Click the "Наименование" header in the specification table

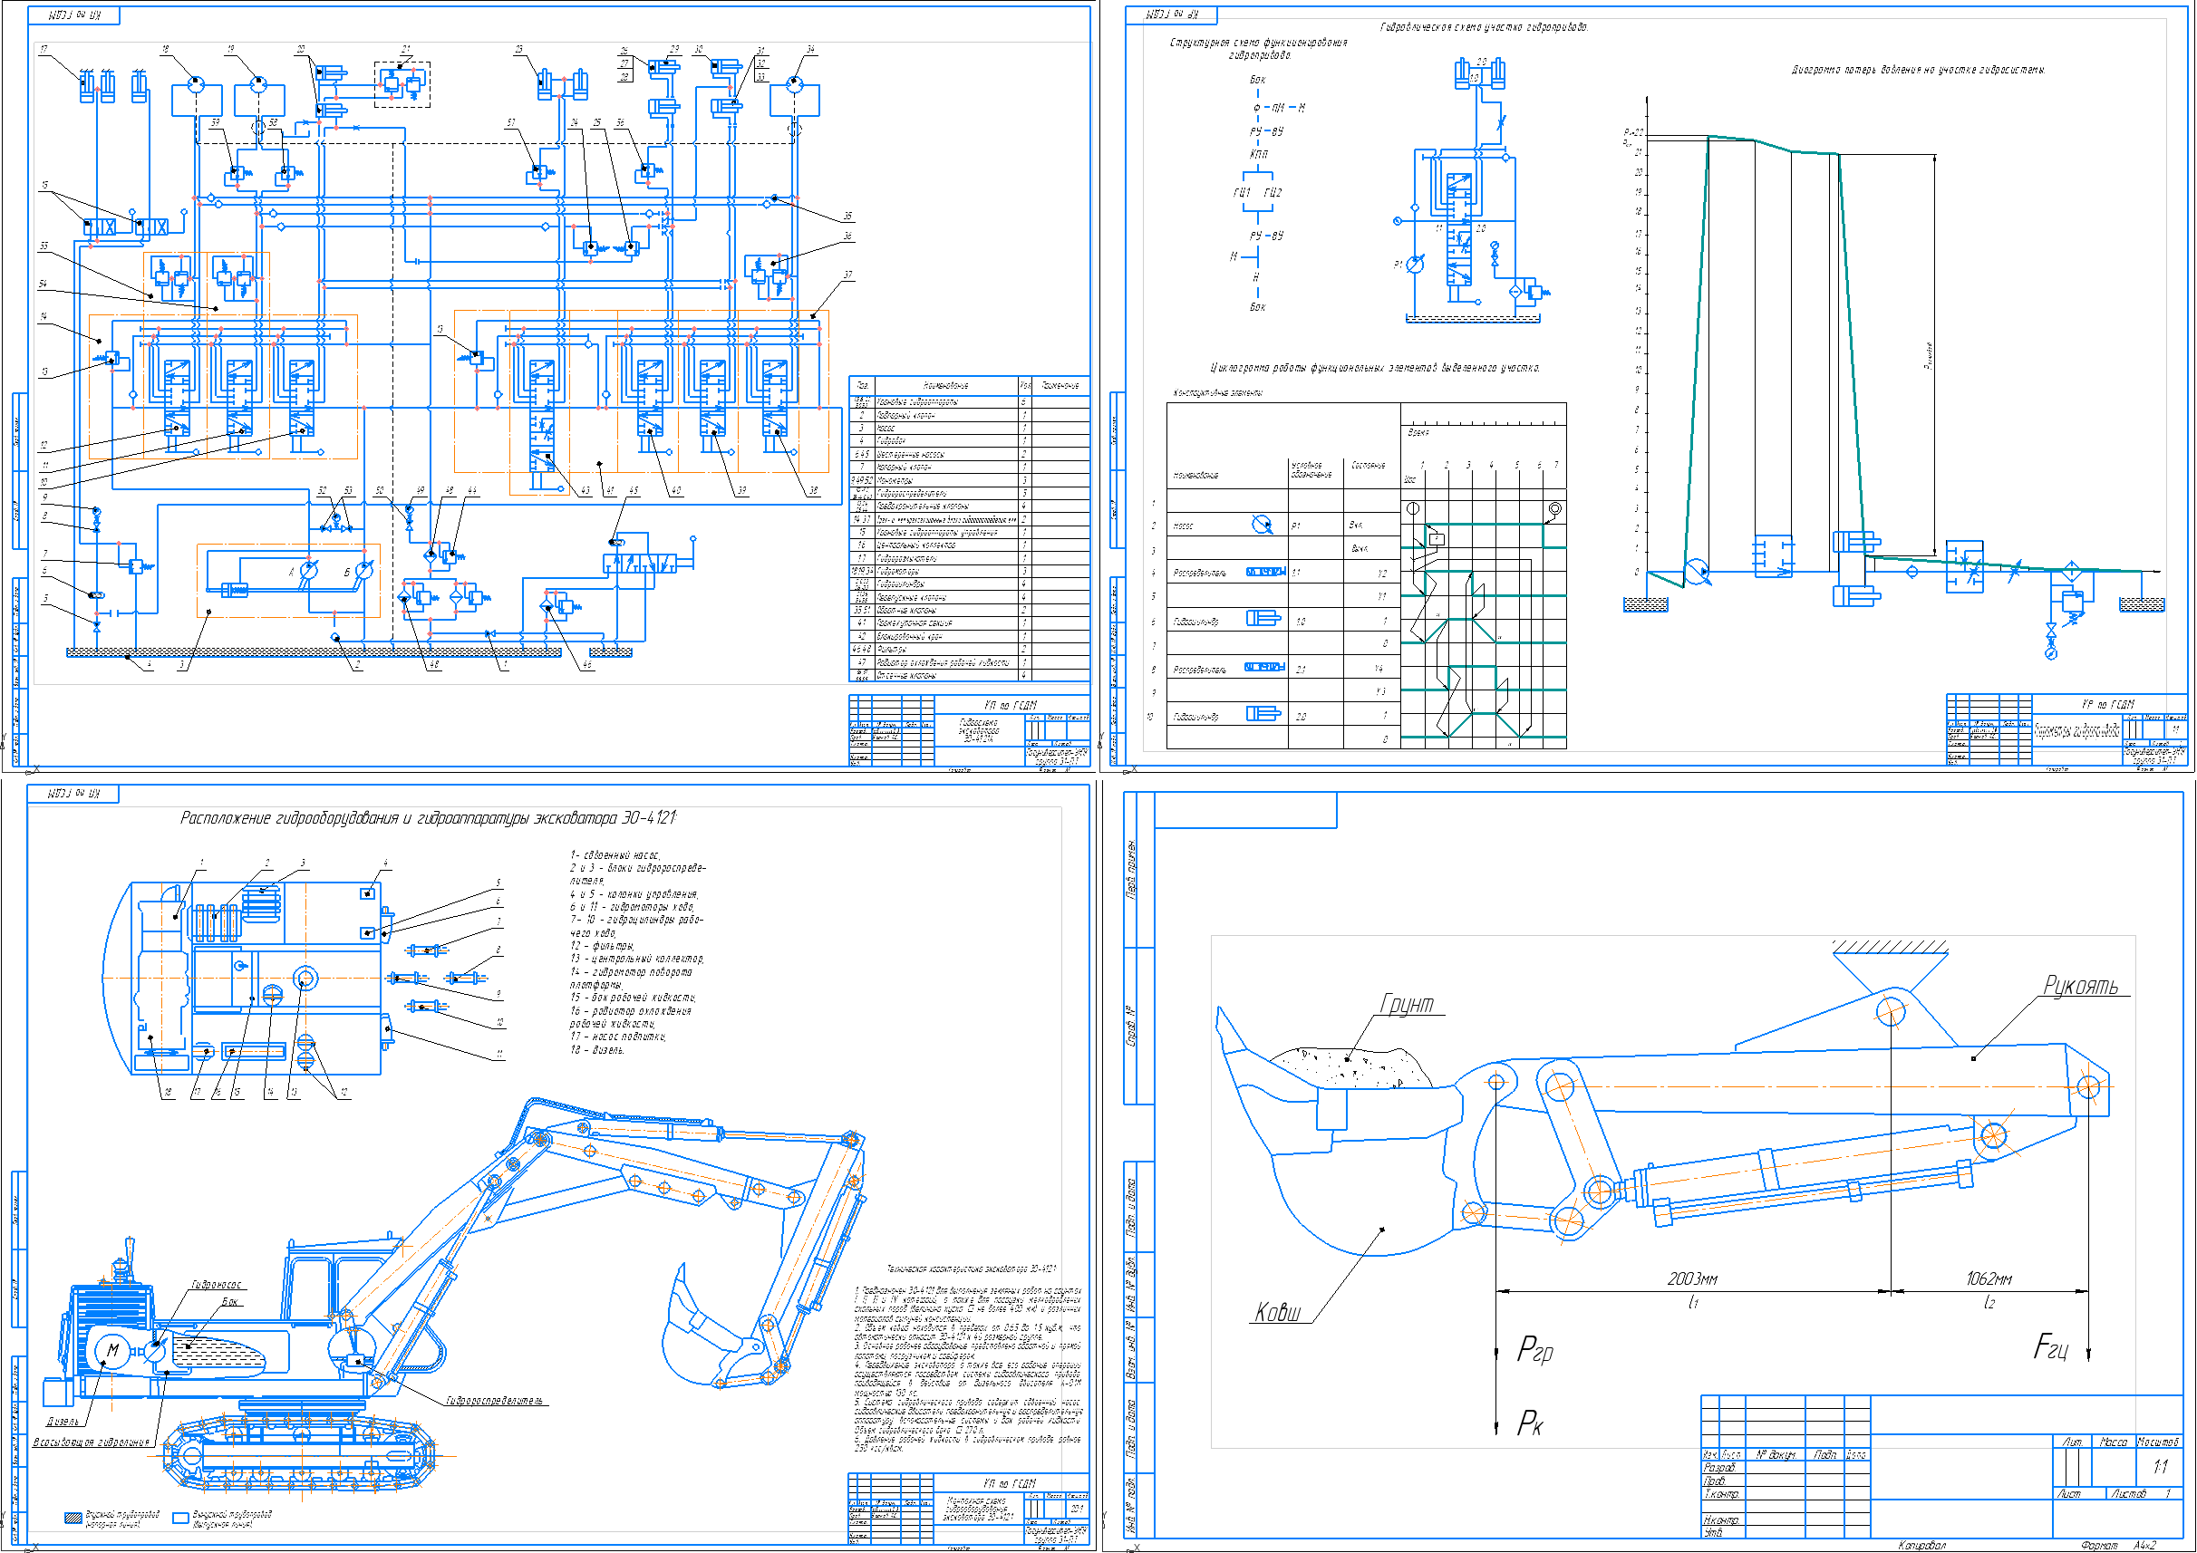(947, 385)
